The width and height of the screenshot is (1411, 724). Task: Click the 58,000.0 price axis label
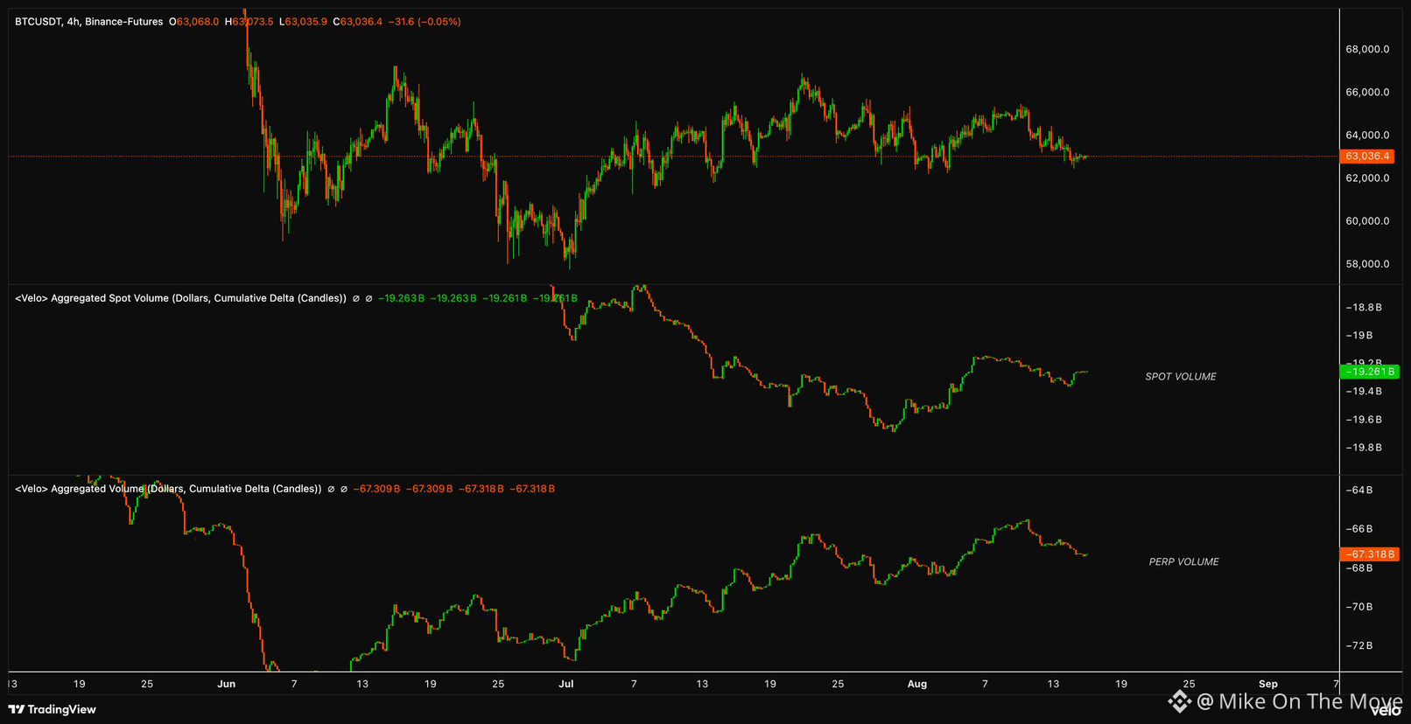pos(1367,264)
